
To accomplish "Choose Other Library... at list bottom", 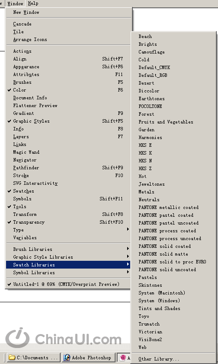I will (x=173, y=359).
